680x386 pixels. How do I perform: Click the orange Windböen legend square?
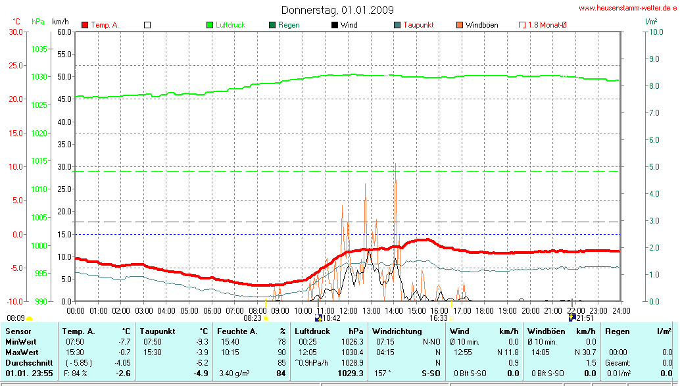pos(459,25)
